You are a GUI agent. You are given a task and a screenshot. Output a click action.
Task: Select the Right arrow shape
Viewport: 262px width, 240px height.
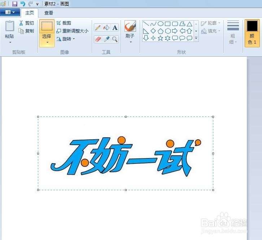click(x=175, y=31)
